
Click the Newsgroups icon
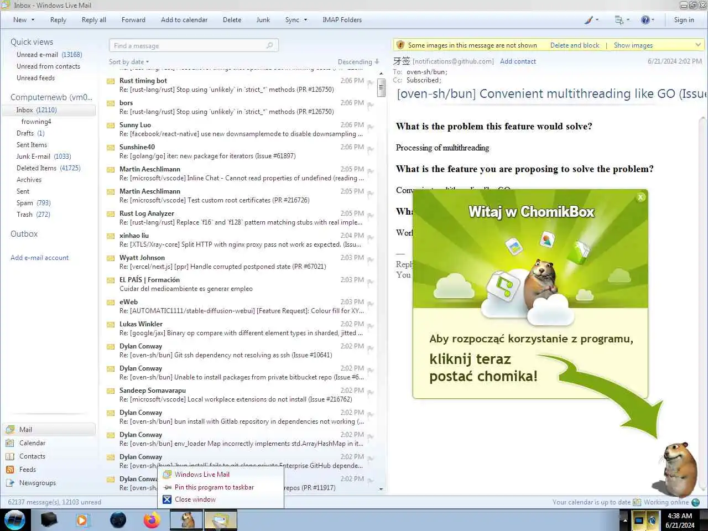pyautogui.click(x=10, y=482)
